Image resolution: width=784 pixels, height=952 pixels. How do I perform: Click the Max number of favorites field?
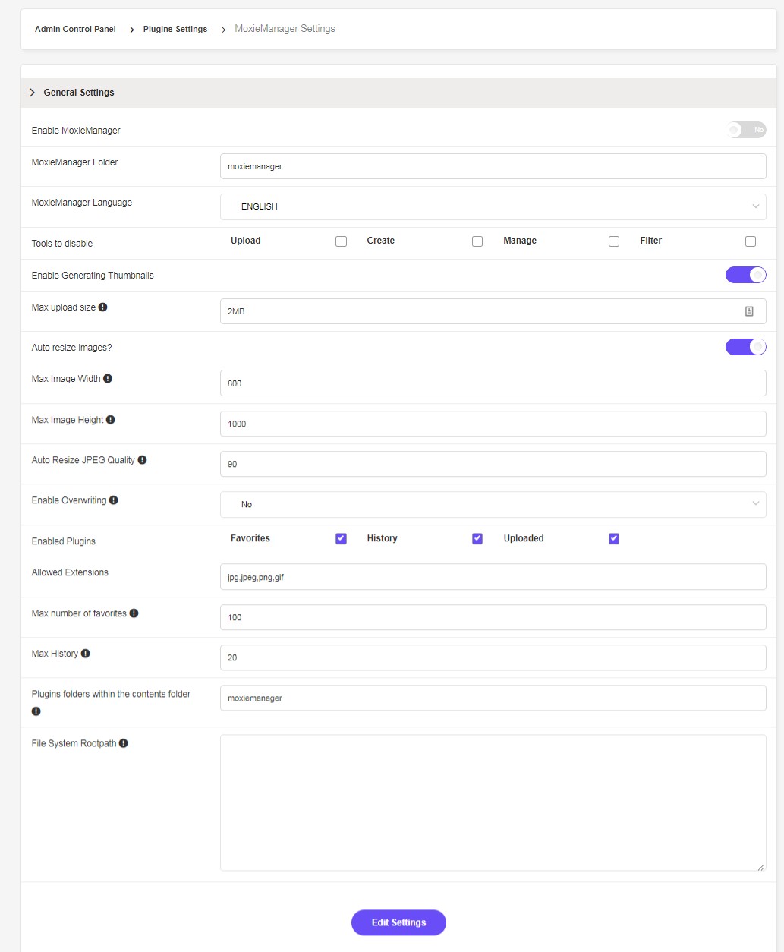point(493,617)
